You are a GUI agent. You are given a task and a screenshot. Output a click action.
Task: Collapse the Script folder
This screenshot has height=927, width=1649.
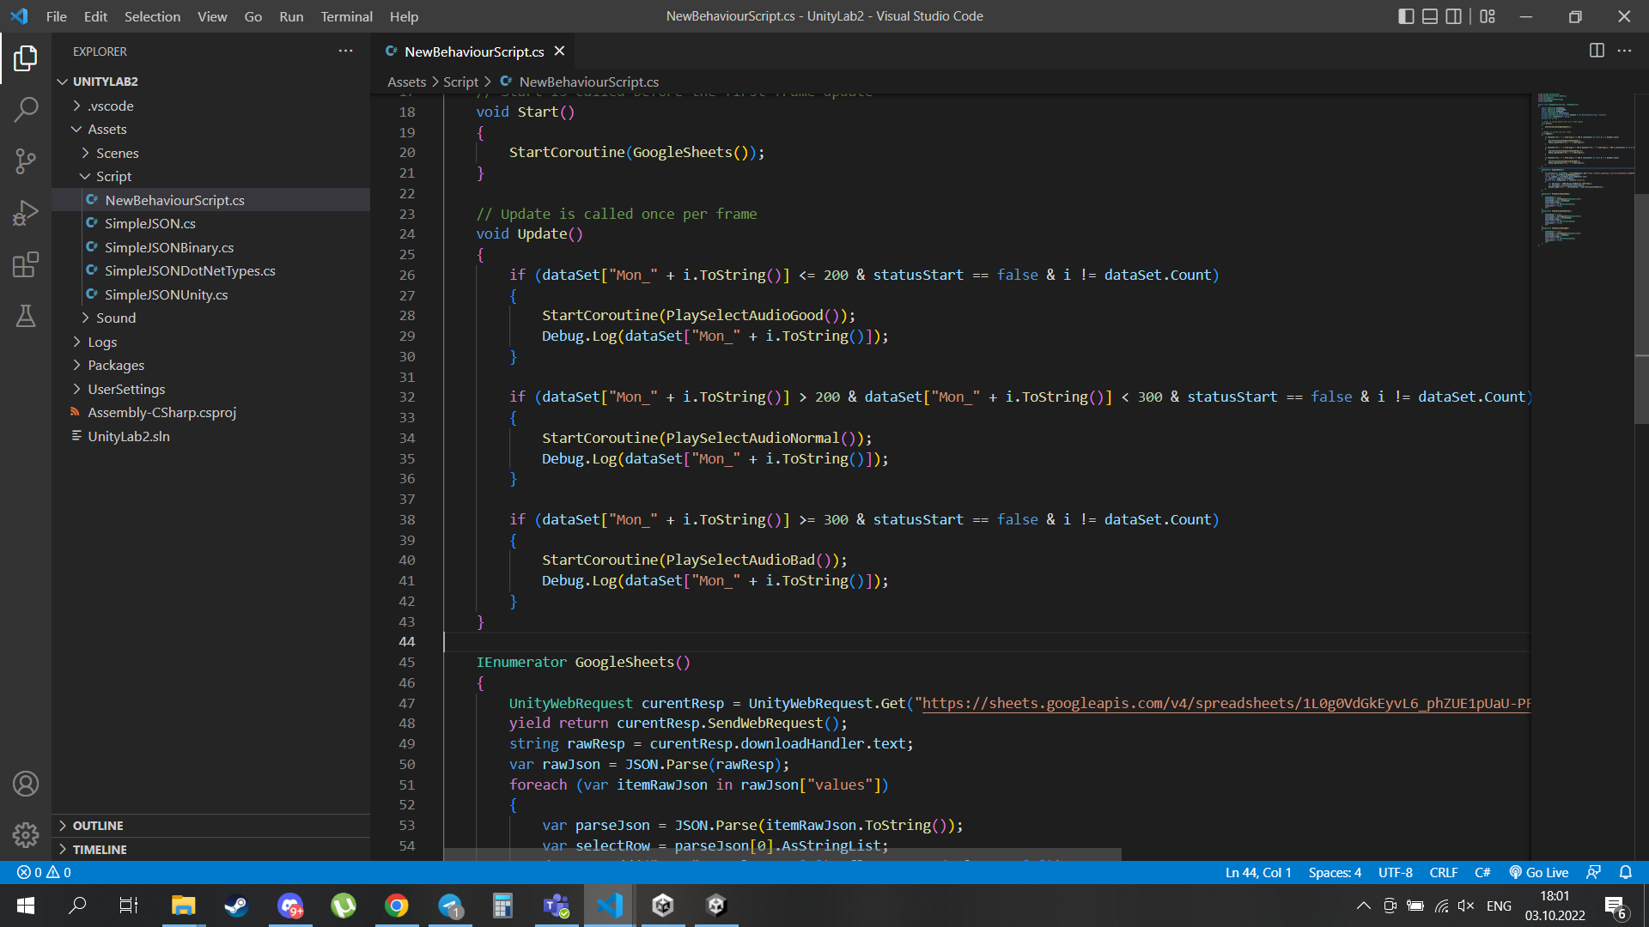(113, 176)
